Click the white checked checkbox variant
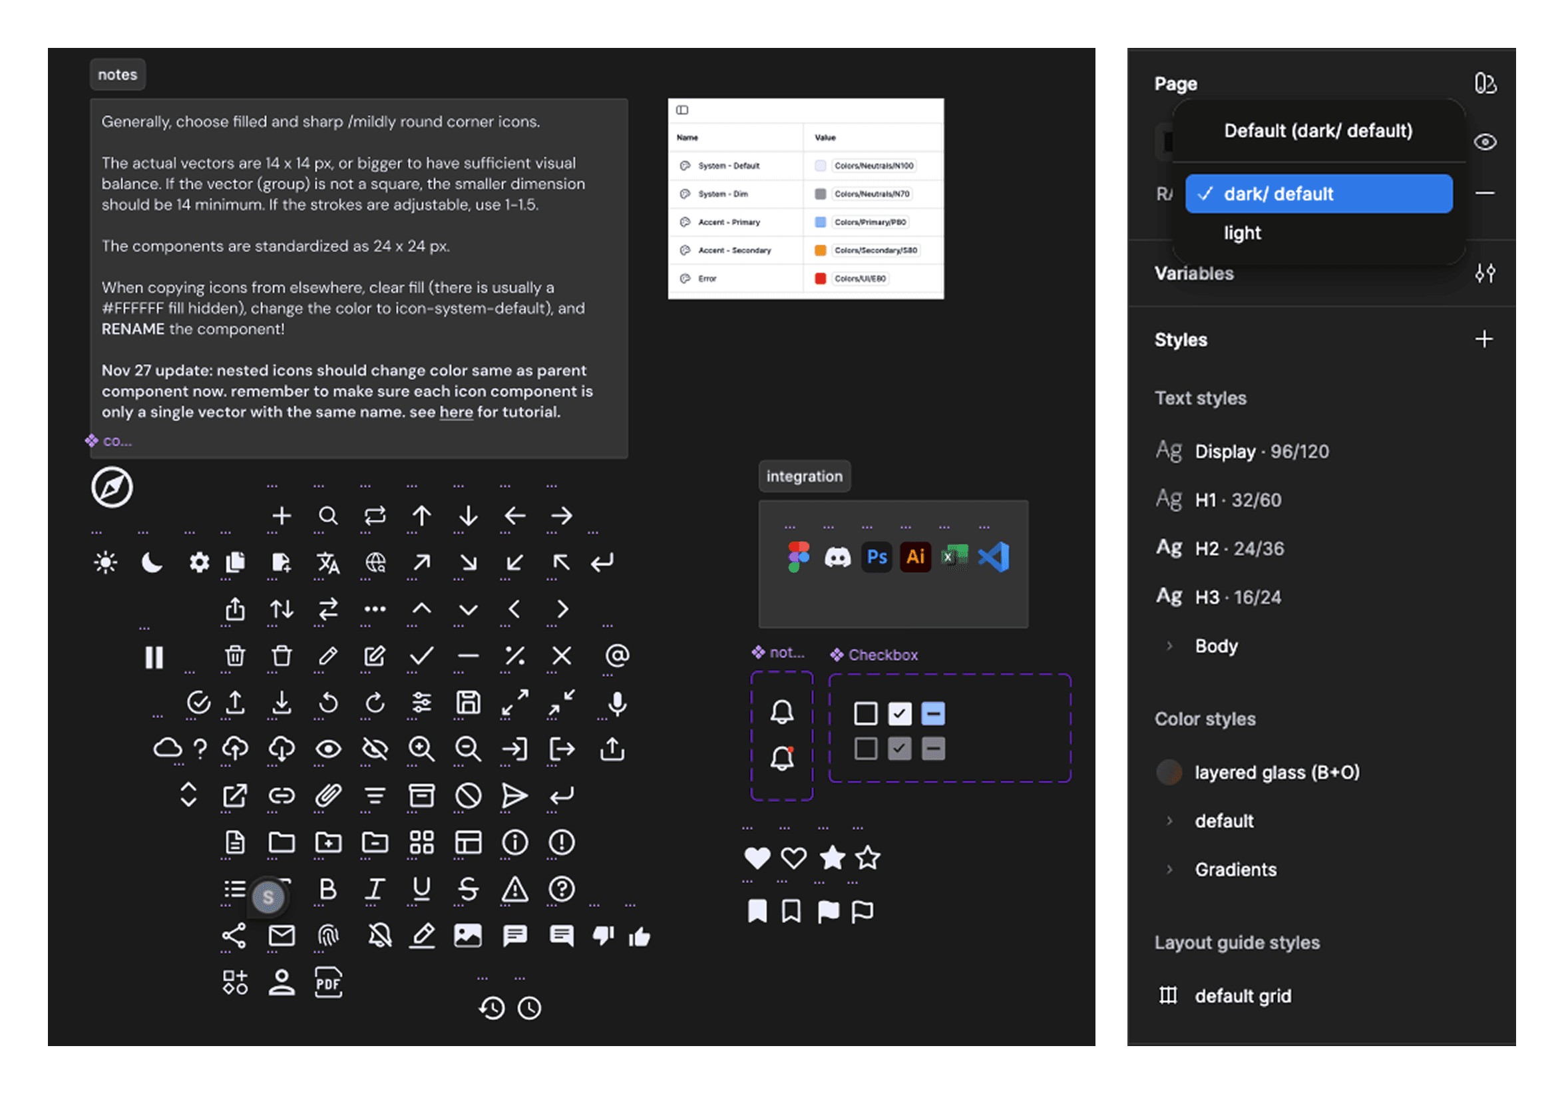The width and height of the screenshot is (1564, 1094). coord(899,714)
